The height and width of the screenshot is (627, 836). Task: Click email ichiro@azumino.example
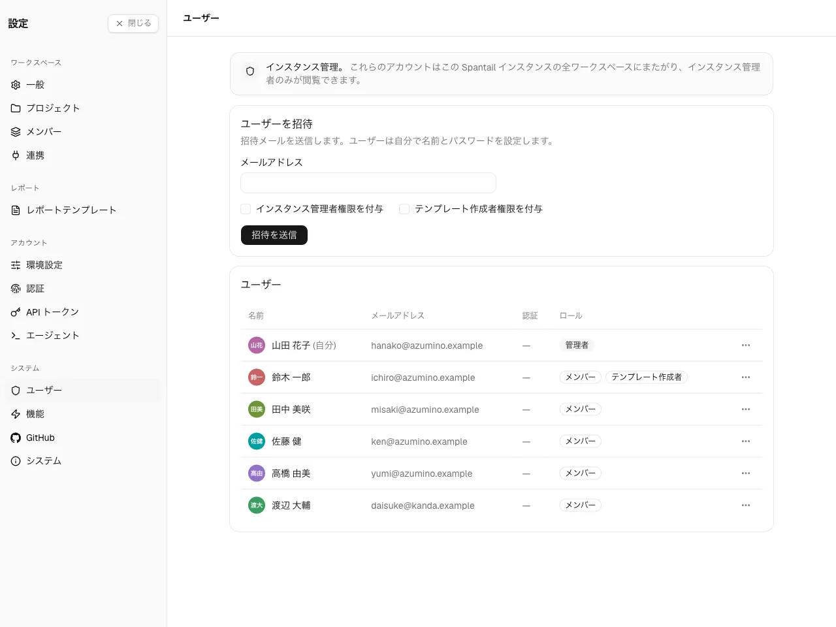coord(423,378)
